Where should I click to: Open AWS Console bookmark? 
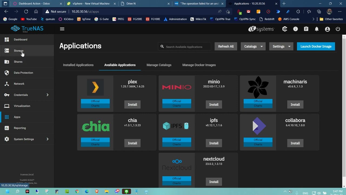click(x=288, y=19)
